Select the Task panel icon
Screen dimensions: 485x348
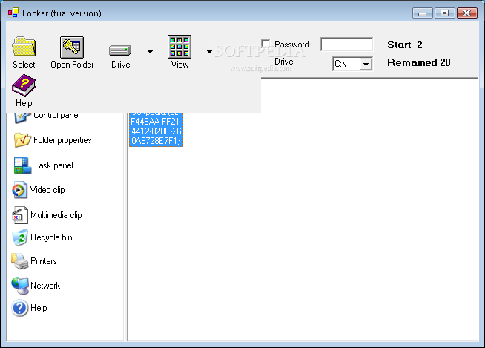click(22, 165)
